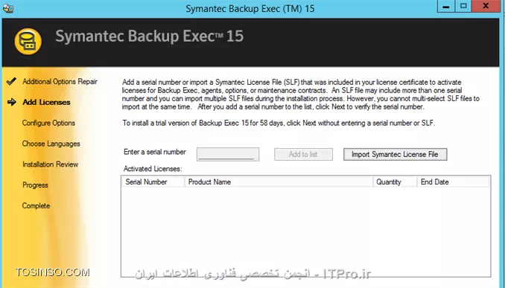
Task: Click the Activated Licenses label
Action: pyautogui.click(x=153, y=169)
